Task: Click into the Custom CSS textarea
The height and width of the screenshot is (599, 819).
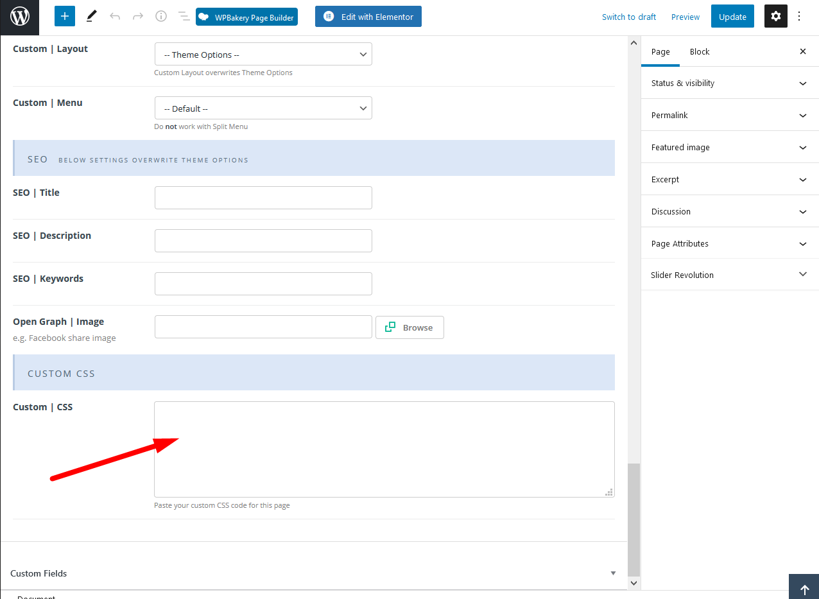Action: click(x=384, y=449)
